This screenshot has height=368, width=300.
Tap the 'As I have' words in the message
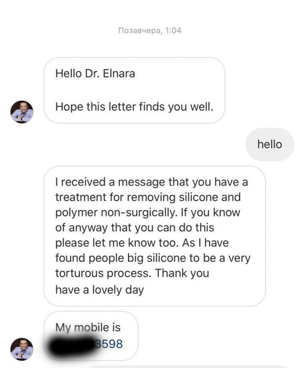point(205,243)
